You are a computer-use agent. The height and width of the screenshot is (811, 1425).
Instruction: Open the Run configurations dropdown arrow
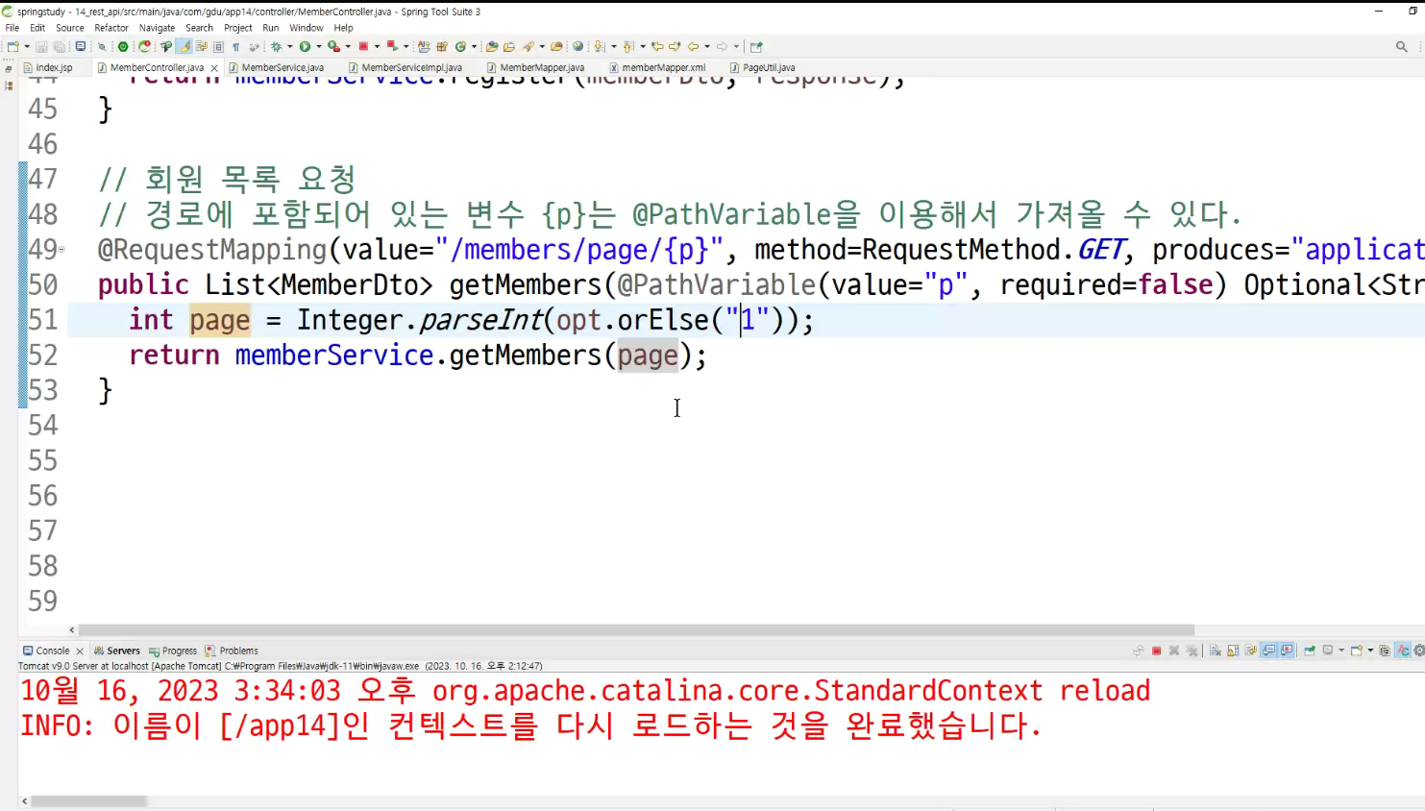318,46
